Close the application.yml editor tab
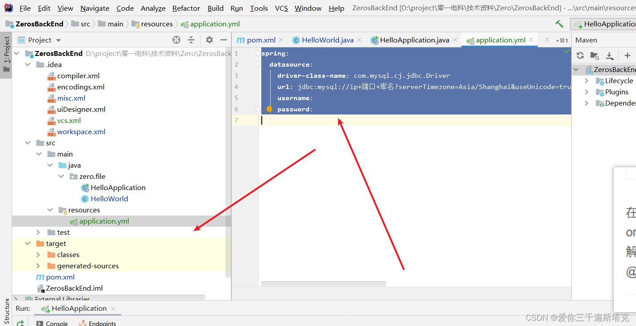This screenshot has width=636, height=326. tap(531, 40)
